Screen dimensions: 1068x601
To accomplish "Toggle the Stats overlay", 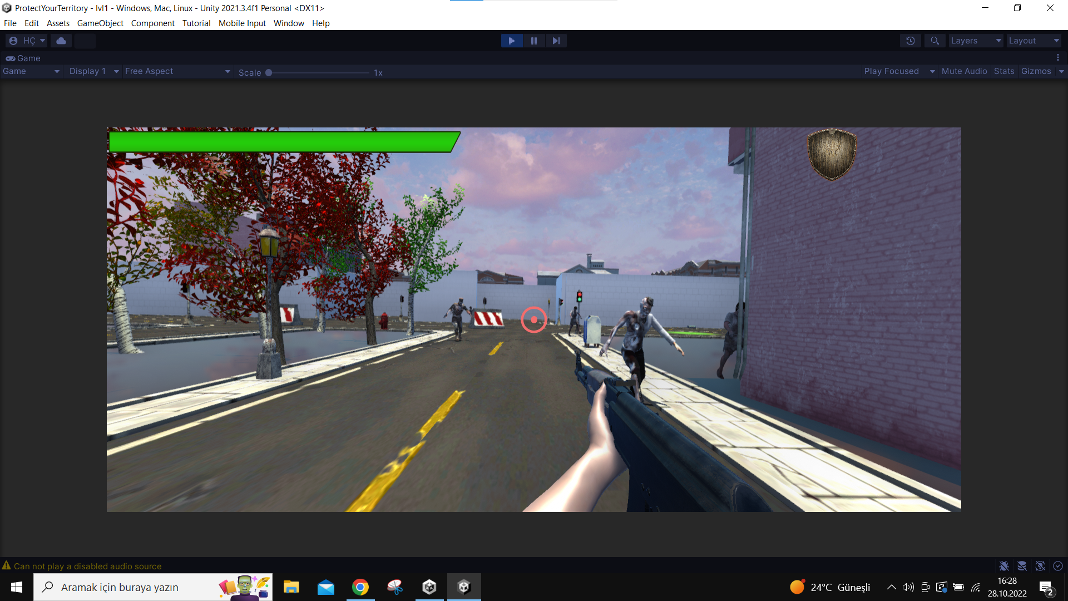I will [1003, 71].
